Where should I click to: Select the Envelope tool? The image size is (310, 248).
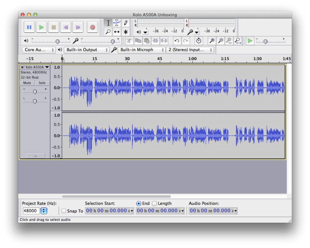117,23
